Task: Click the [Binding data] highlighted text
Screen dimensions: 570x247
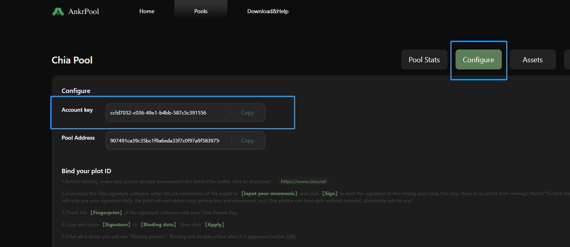Action: coord(159,225)
